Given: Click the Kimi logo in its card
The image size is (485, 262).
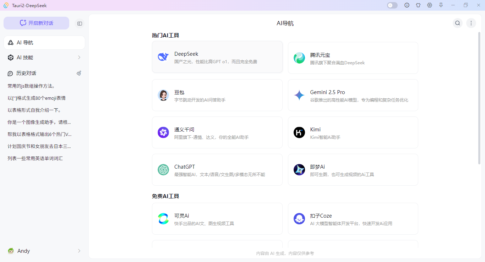Looking at the screenshot, I should click(x=299, y=132).
